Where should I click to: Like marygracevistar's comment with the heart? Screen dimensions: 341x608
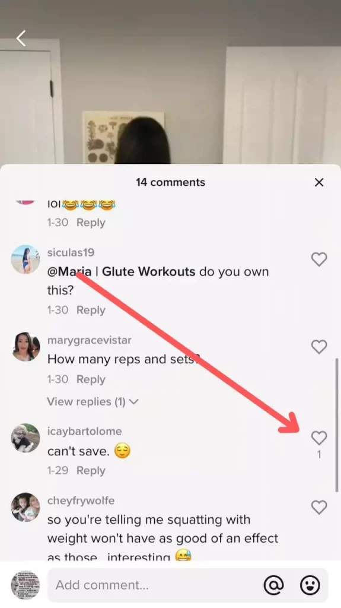319,347
